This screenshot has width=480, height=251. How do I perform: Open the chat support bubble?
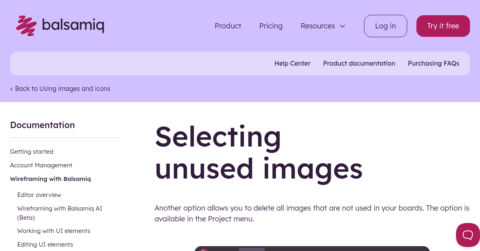(469, 235)
